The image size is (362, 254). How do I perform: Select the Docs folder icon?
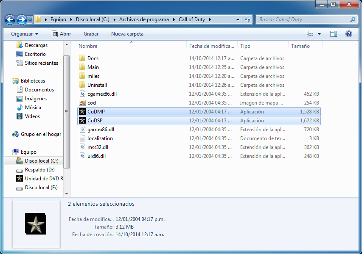point(82,58)
